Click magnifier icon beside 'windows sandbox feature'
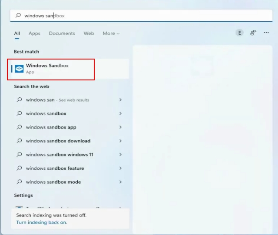 pos(19,168)
